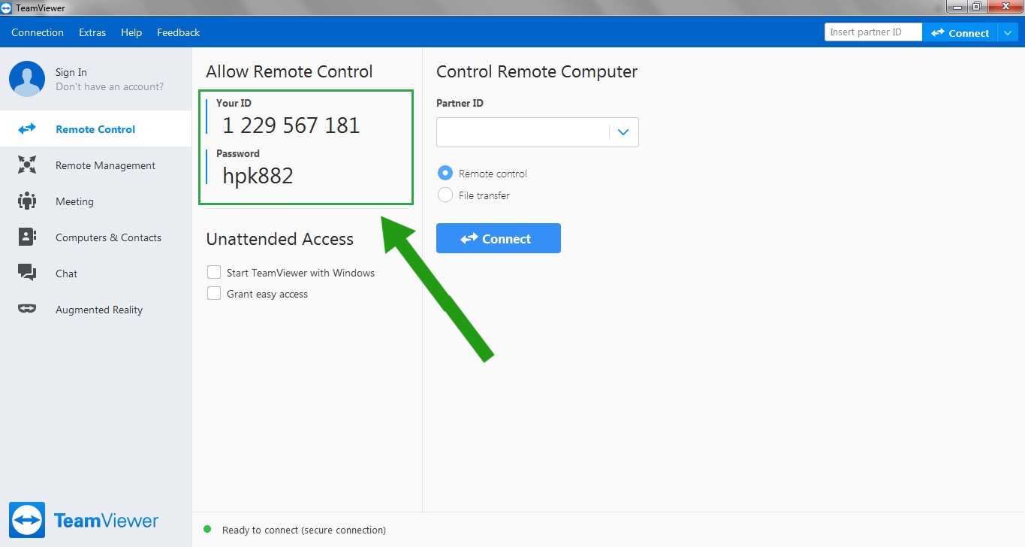Open dropdown beside top-right Connect button
This screenshot has width=1025, height=547.
(x=1008, y=33)
